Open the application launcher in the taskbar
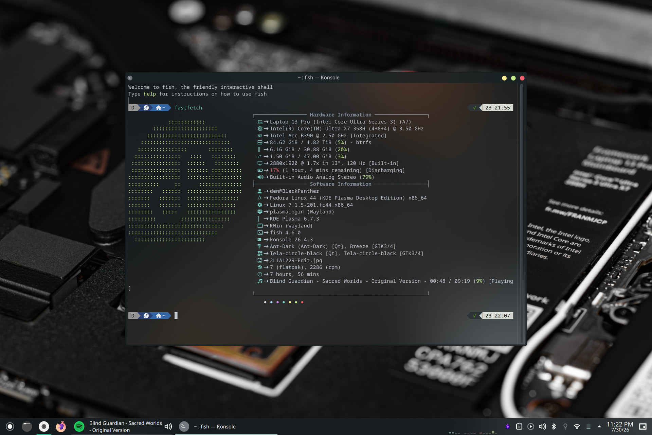652x435 pixels. [x=10, y=427]
